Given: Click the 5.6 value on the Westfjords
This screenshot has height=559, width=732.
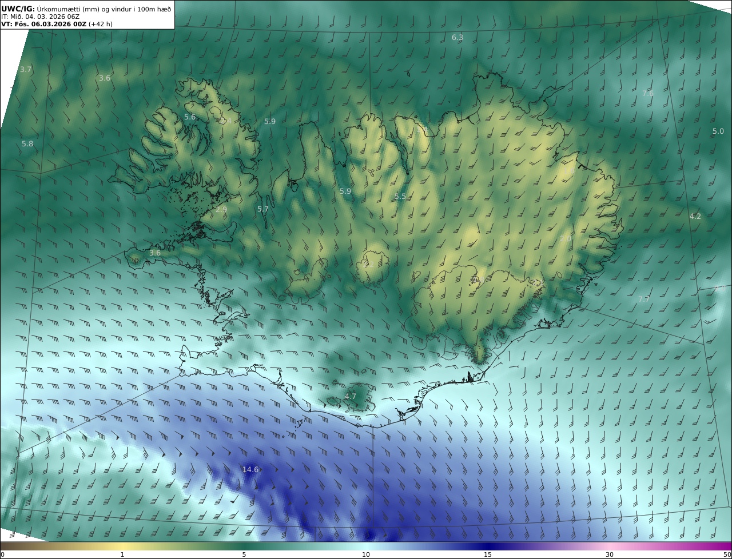Looking at the screenshot, I should (x=190, y=117).
